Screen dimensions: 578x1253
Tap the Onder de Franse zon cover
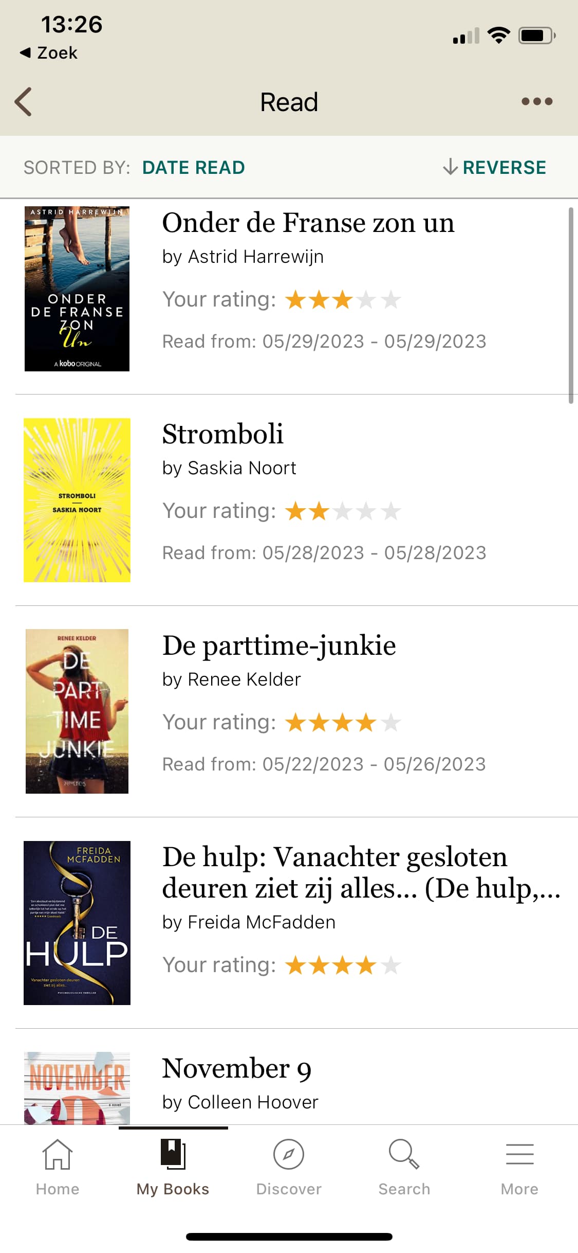(x=77, y=289)
